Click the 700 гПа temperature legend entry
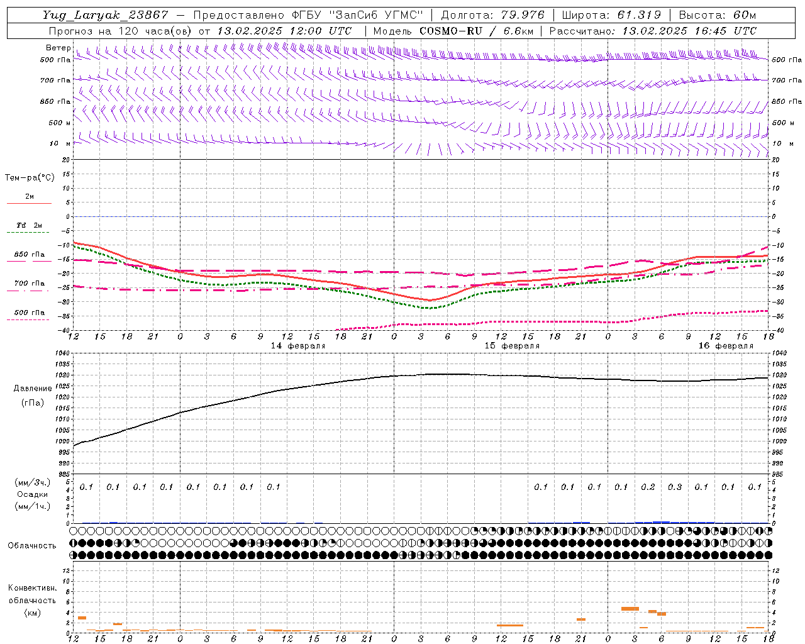805x644 pixels. pyautogui.click(x=29, y=284)
